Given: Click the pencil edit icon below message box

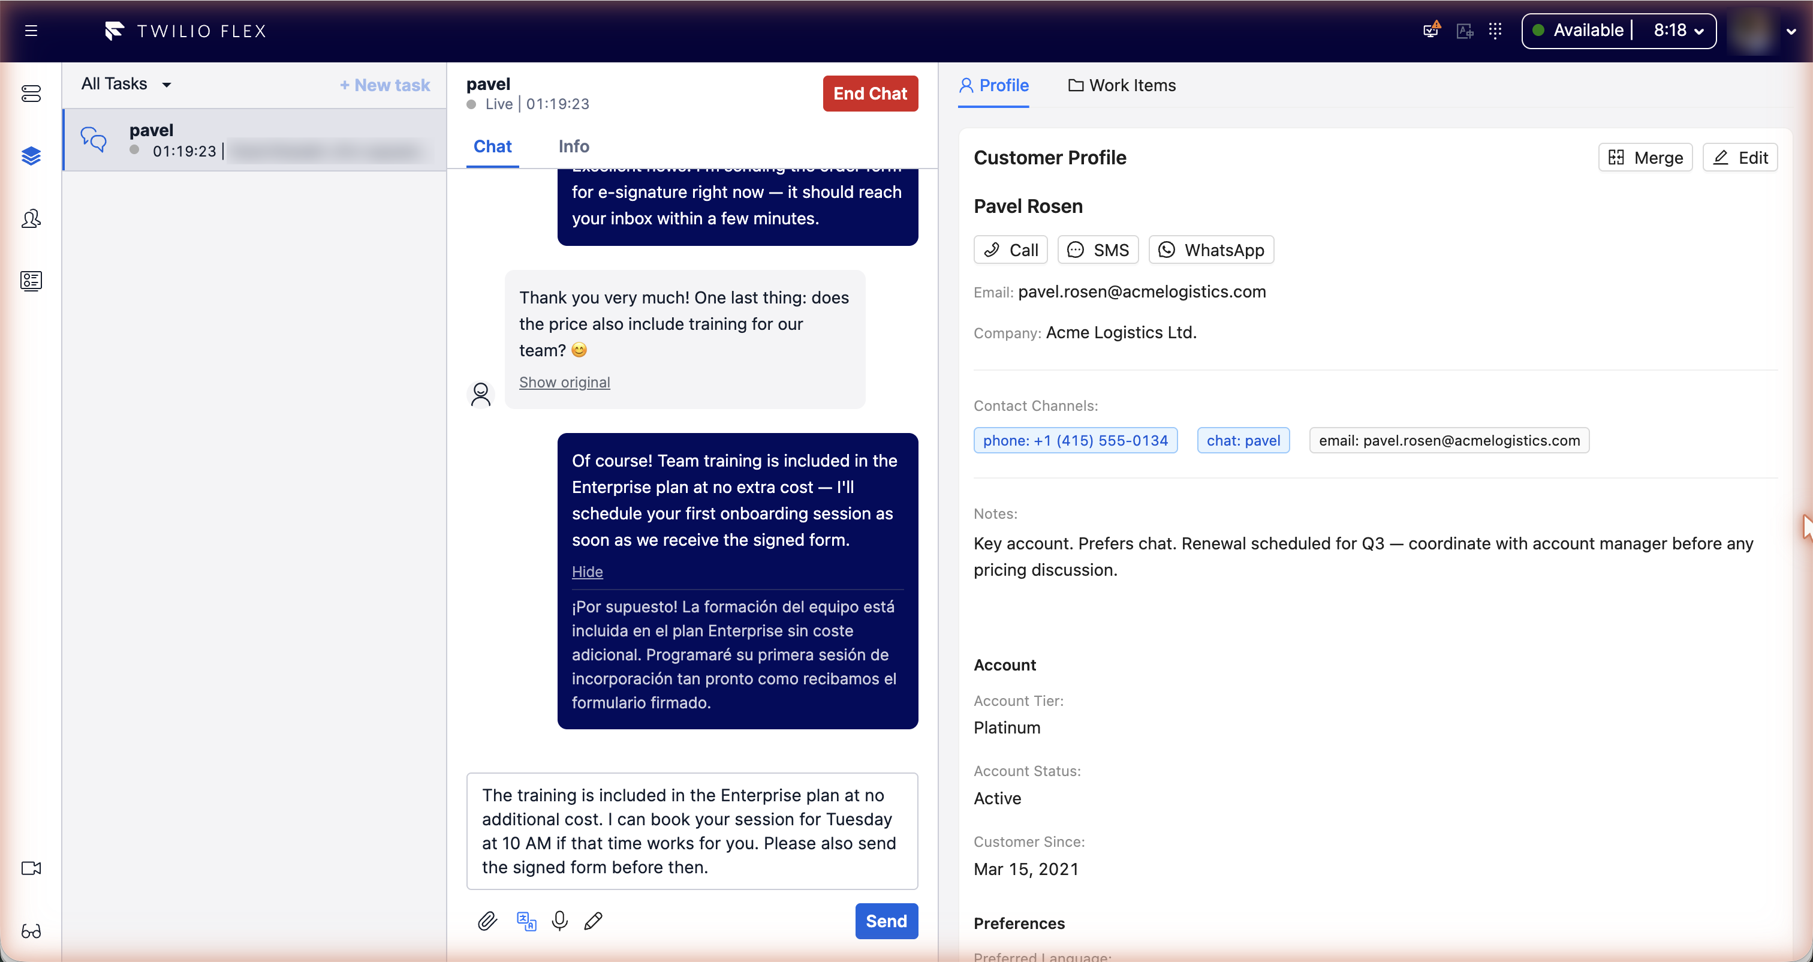Looking at the screenshot, I should click(594, 921).
